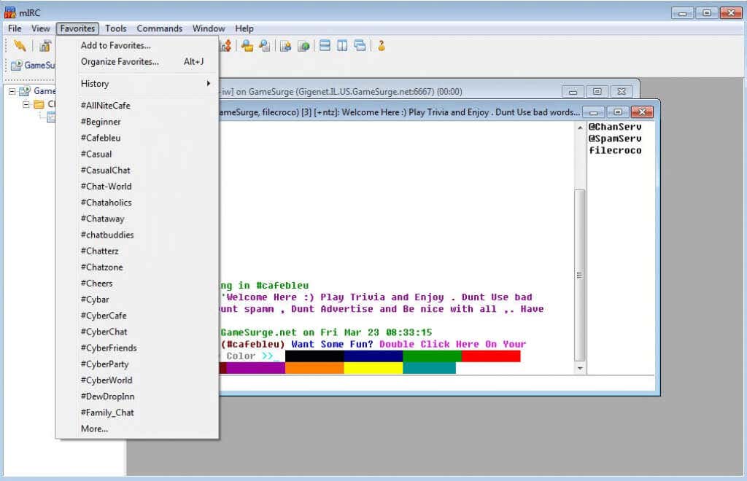Choose Add to Favorites menu entry

point(115,45)
